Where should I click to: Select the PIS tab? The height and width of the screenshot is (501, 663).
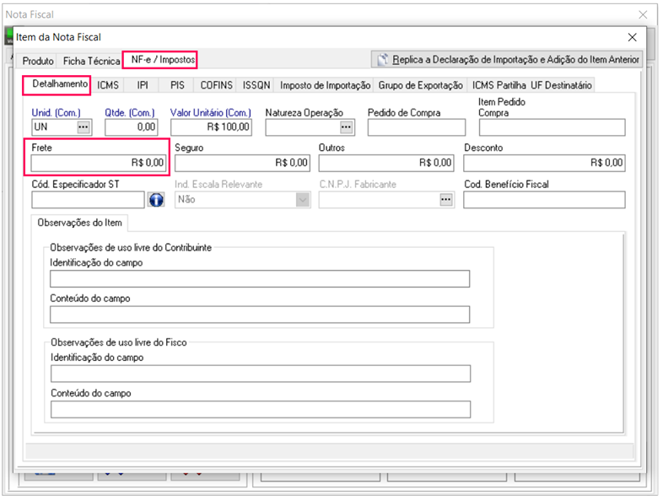[x=177, y=85]
